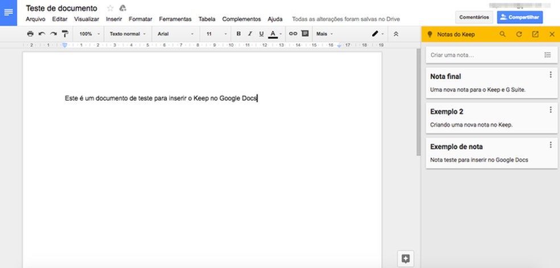
Task: Open the Exemplo de nota note
Action: (492, 153)
